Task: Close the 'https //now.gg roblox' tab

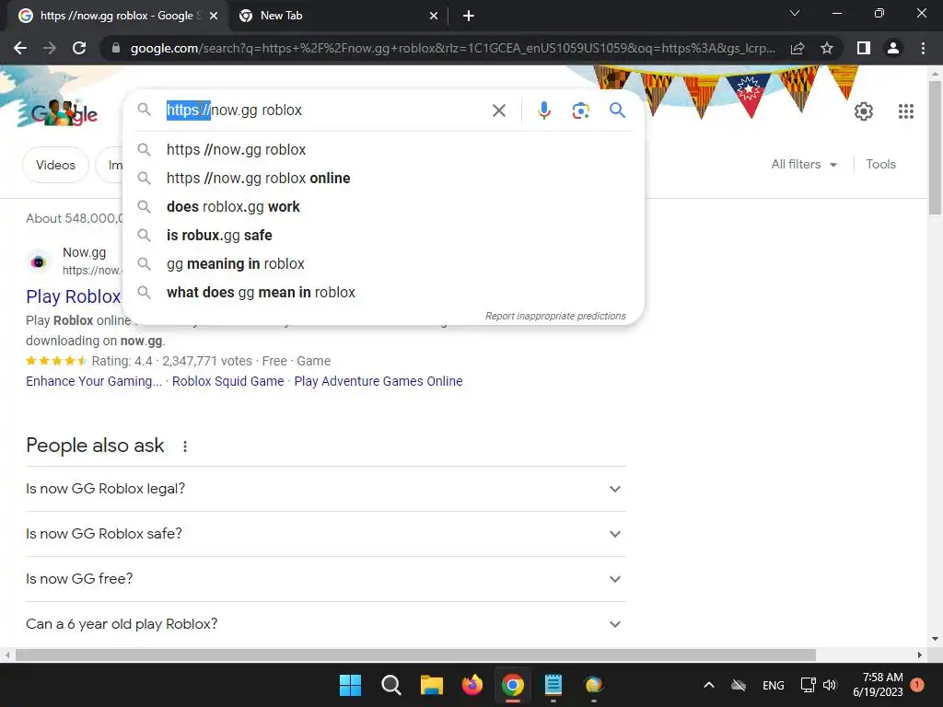Action: point(214,17)
